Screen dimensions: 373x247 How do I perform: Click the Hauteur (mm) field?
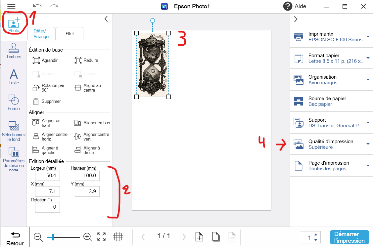pos(87,176)
